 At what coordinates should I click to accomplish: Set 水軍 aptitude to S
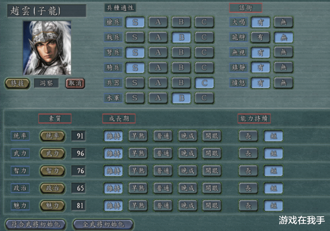135,98
